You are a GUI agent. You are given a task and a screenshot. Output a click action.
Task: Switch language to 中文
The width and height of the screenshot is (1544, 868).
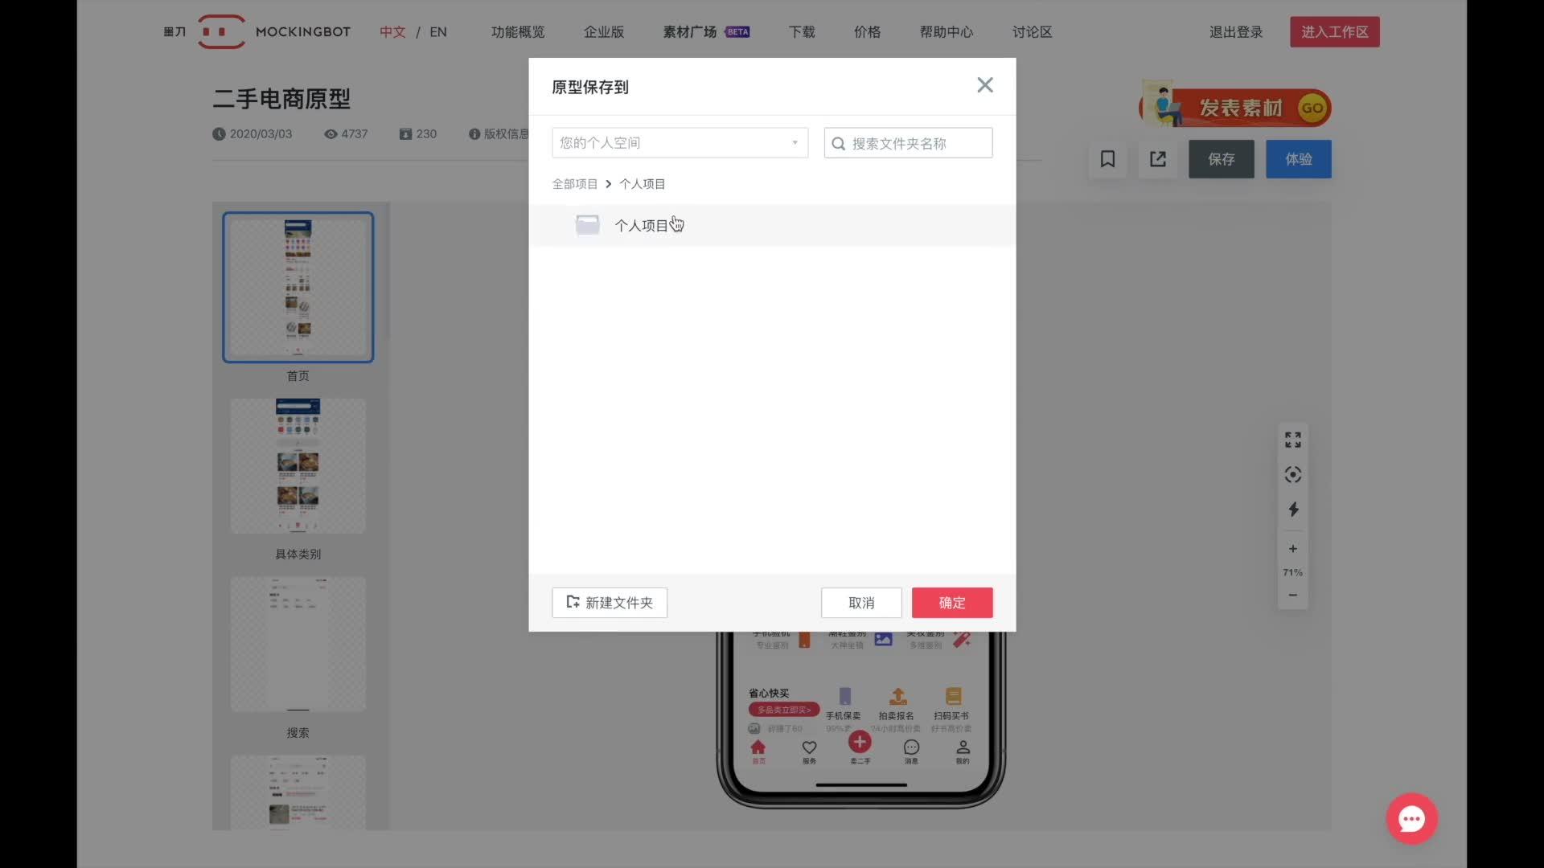[392, 32]
